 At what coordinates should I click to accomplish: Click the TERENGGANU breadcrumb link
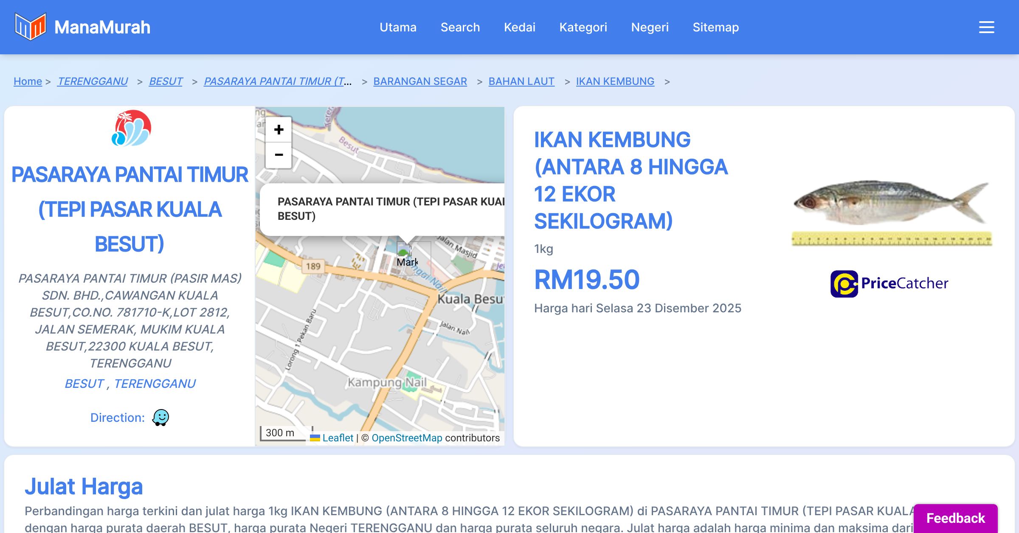(x=93, y=81)
